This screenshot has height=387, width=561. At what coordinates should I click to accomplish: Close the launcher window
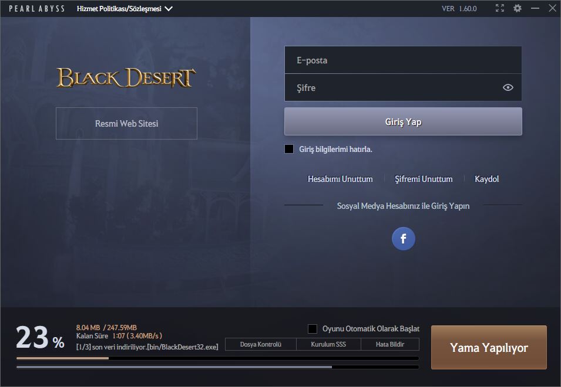pos(552,8)
